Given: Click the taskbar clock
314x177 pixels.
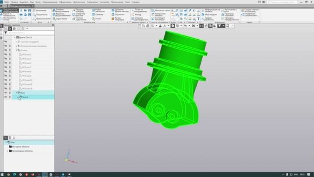Looking at the screenshot, I should (x=302, y=175).
